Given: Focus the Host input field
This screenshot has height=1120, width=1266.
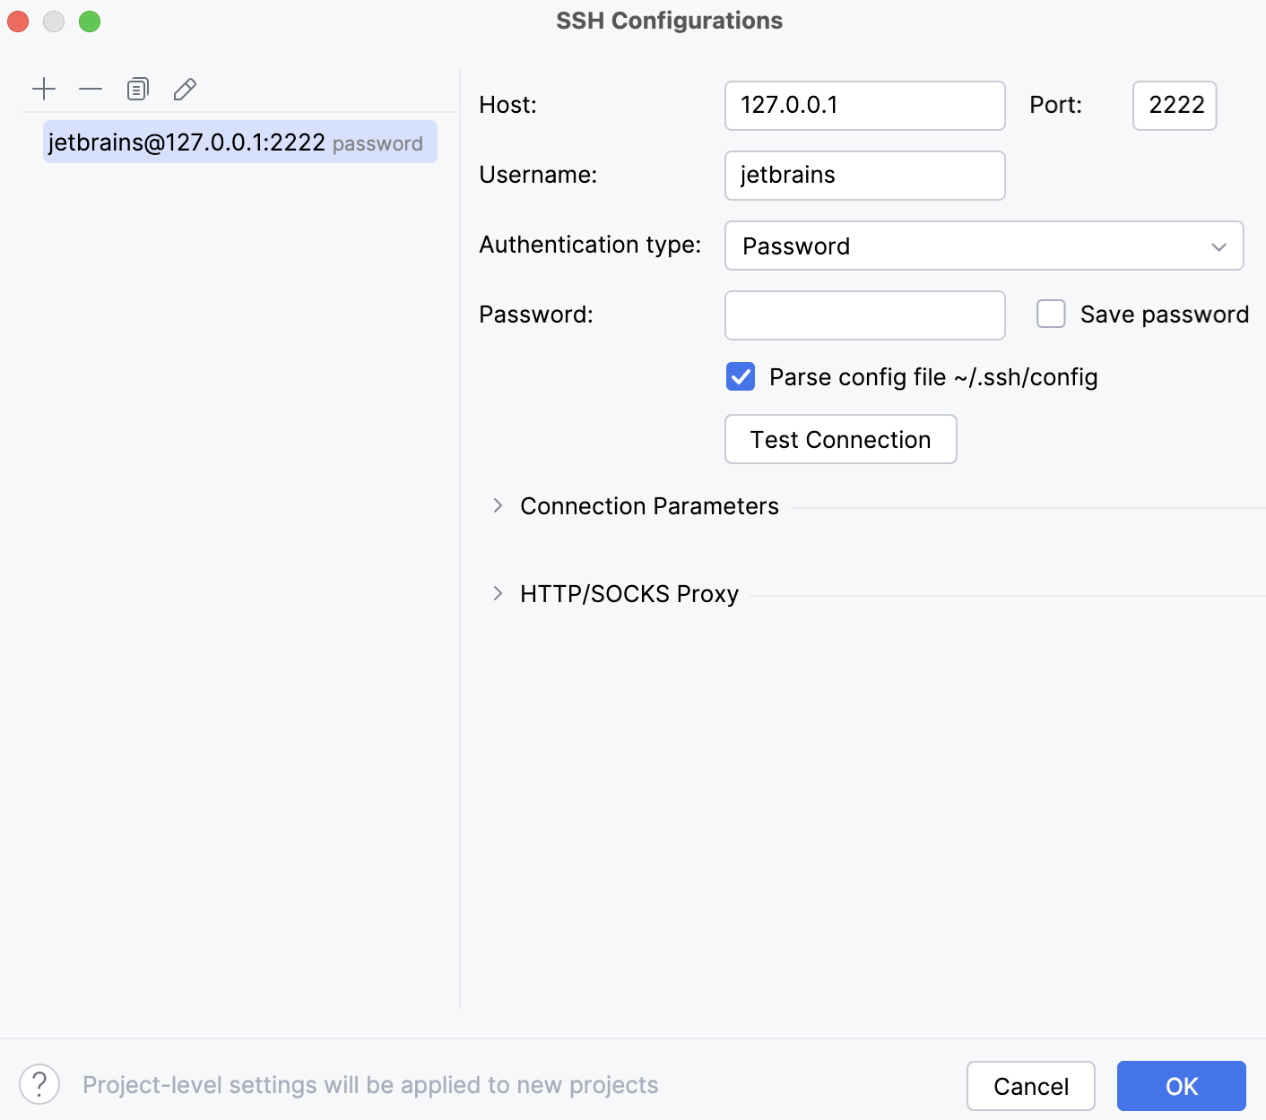Looking at the screenshot, I should coord(863,106).
